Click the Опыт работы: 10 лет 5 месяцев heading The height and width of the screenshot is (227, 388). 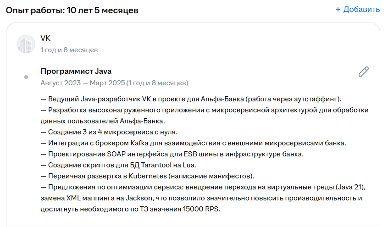click(72, 11)
